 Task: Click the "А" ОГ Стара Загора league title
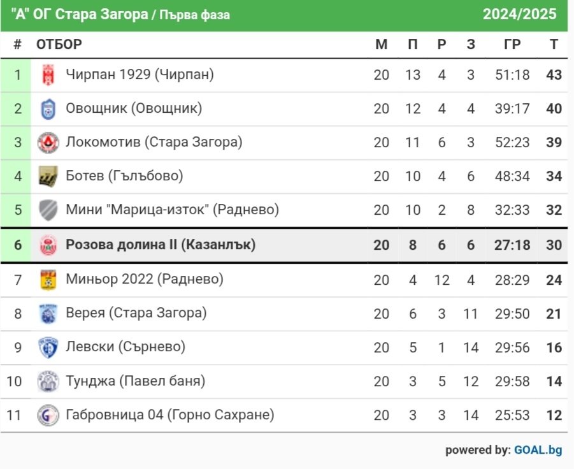(x=80, y=15)
